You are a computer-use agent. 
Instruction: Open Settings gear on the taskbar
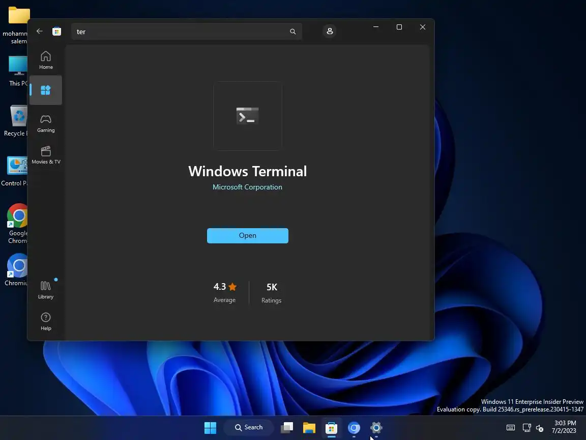376,428
